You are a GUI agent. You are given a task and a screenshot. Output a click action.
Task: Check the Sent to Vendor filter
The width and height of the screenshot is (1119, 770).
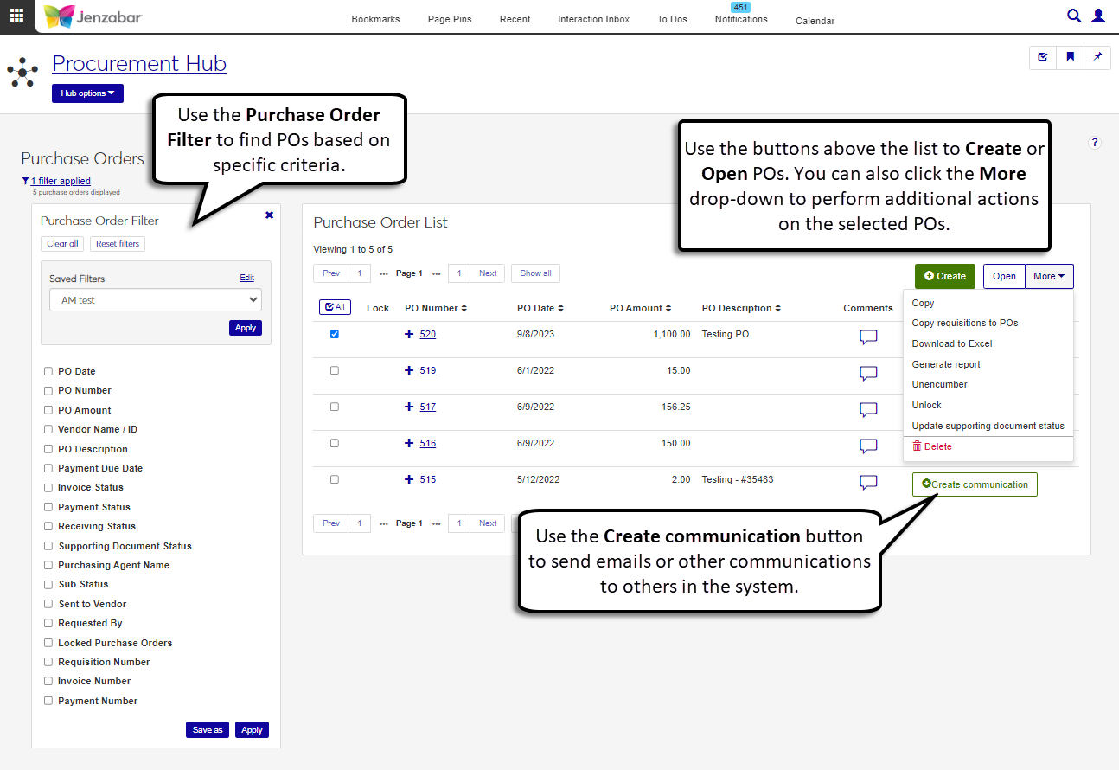(48, 604)
